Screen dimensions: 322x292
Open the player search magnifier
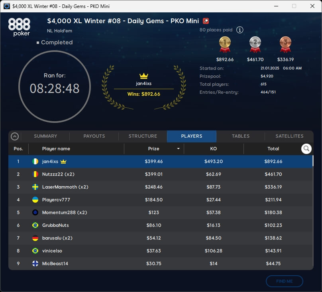point(306,148)
